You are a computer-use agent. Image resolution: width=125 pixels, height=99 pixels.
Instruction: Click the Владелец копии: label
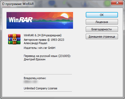click(35, 78)
